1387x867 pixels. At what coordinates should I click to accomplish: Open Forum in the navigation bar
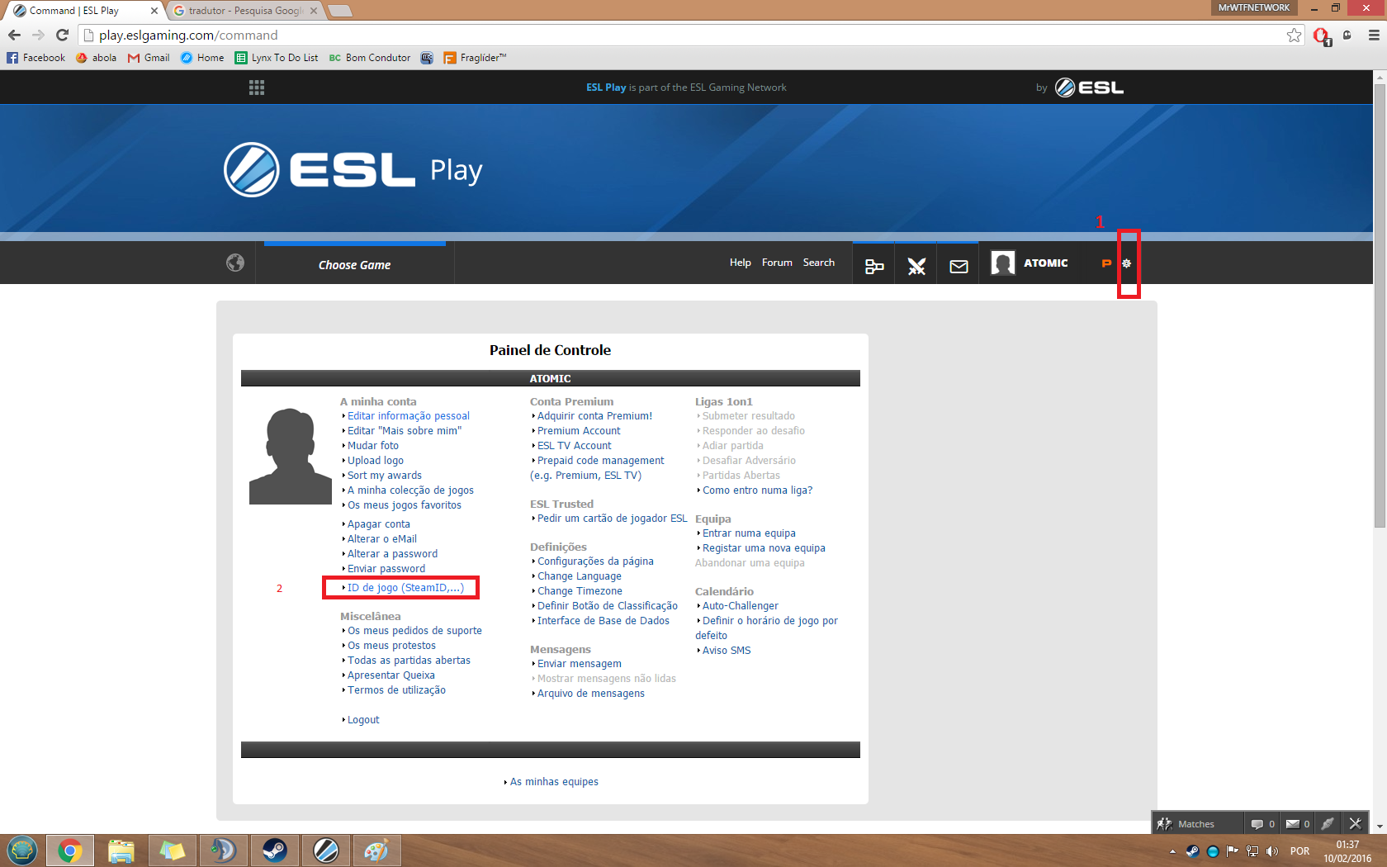click(777, 263)
